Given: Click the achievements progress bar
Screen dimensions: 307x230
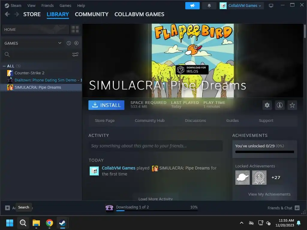Looking at the screenshot, I should 264,152.
